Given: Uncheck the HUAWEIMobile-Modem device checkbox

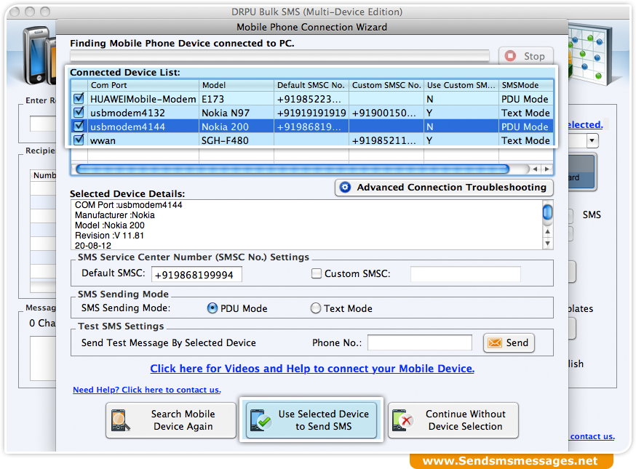Looking at the screenshot, I should tap(79, 98).
